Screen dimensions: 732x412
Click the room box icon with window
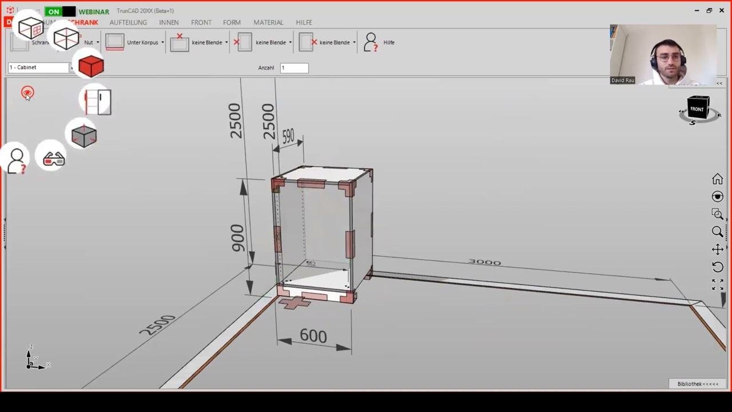coord(31,27)
